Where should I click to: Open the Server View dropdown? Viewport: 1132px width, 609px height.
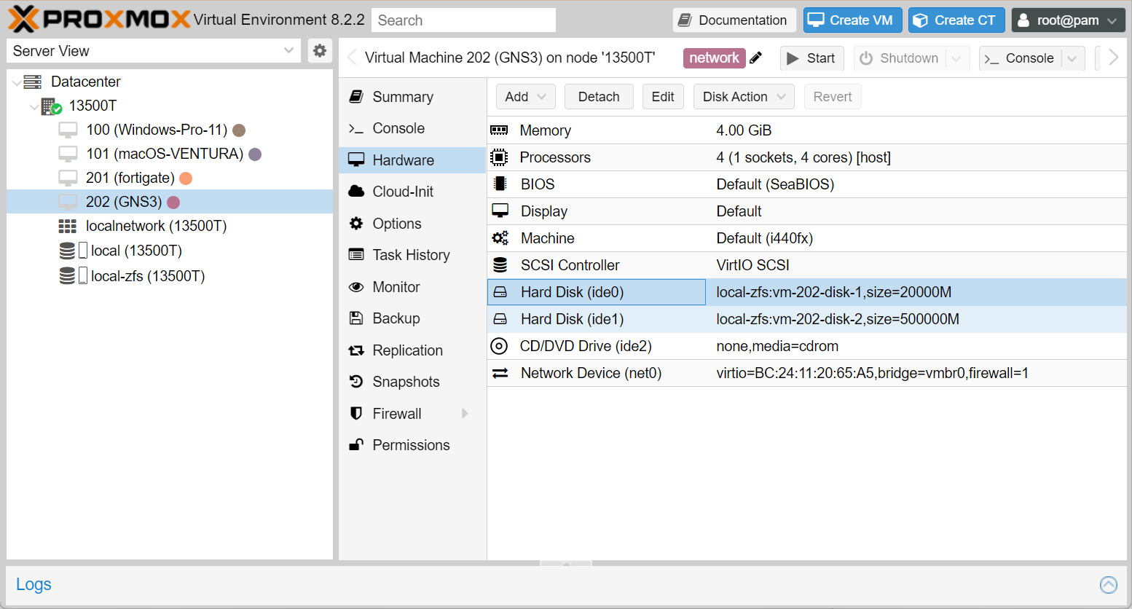[x=288, y=50]
